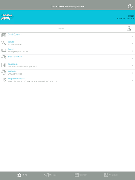Open the Facebook link label

click(13, 64)
